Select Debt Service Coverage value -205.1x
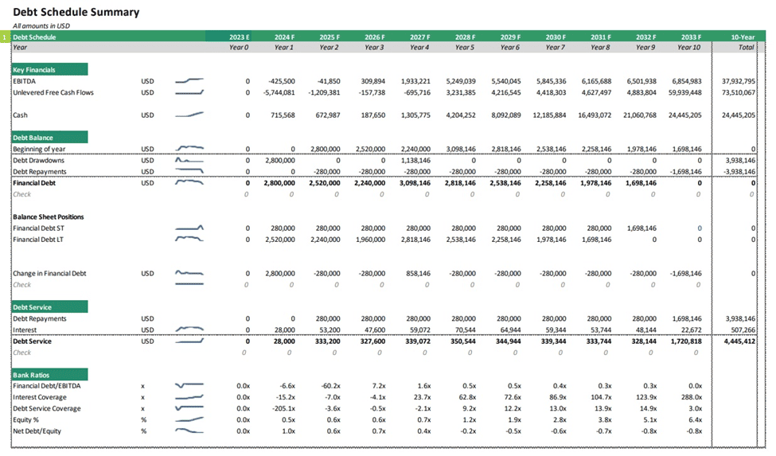This screenshot has width=776, height=456. 283,408
